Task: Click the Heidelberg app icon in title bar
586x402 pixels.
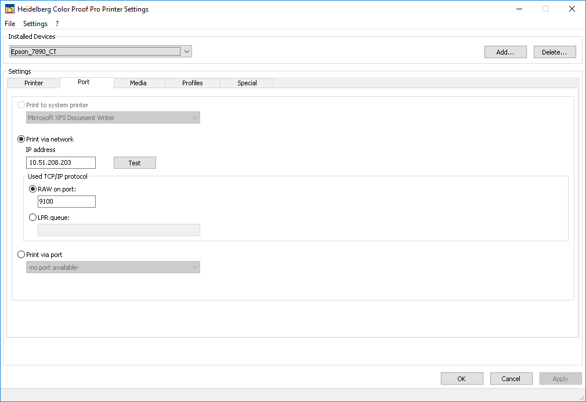Action: (x=9, y=9)
